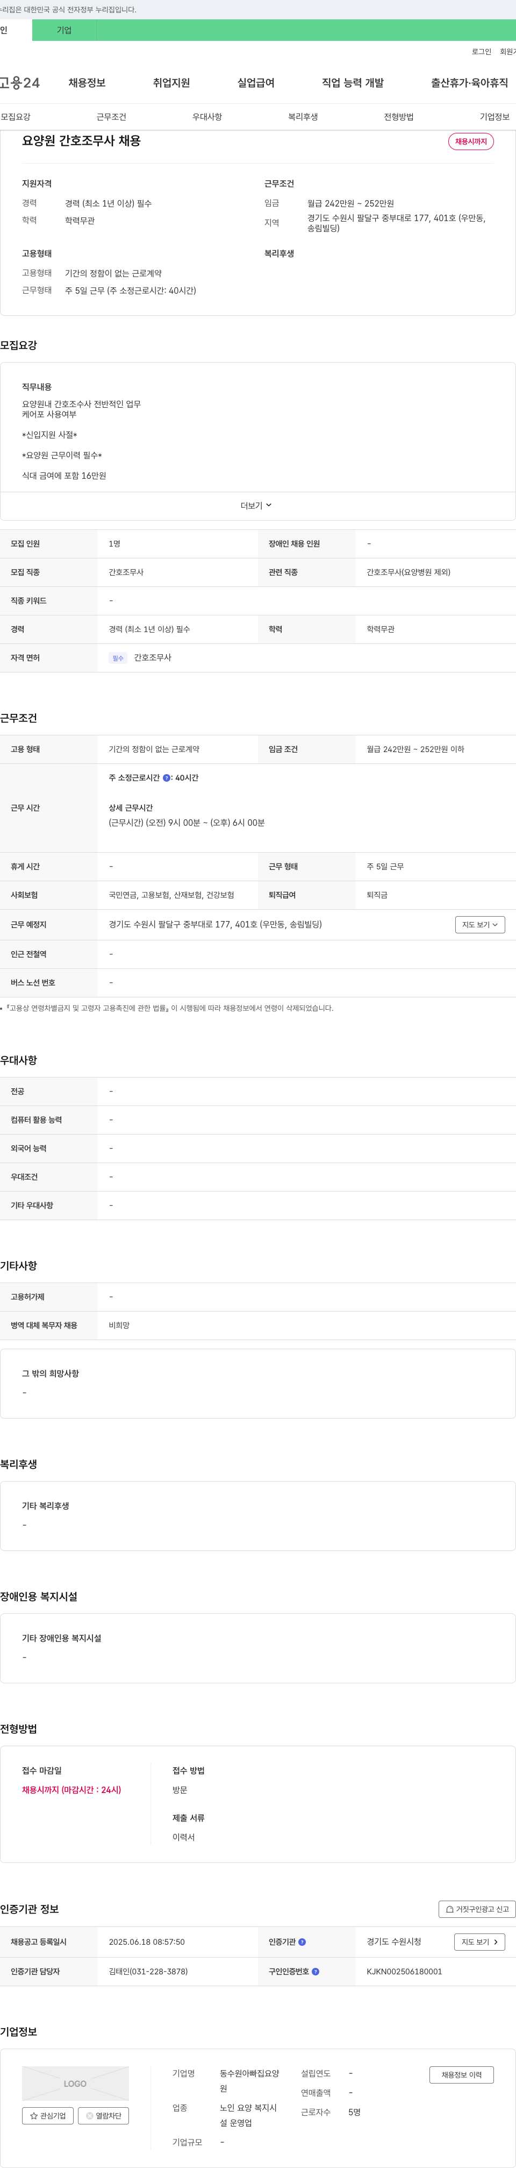The width and height of the screenshot is (516, 2168).
Task: Open the 실업급여 main menu
Action: pyautogui.click(x=255, y=82)
